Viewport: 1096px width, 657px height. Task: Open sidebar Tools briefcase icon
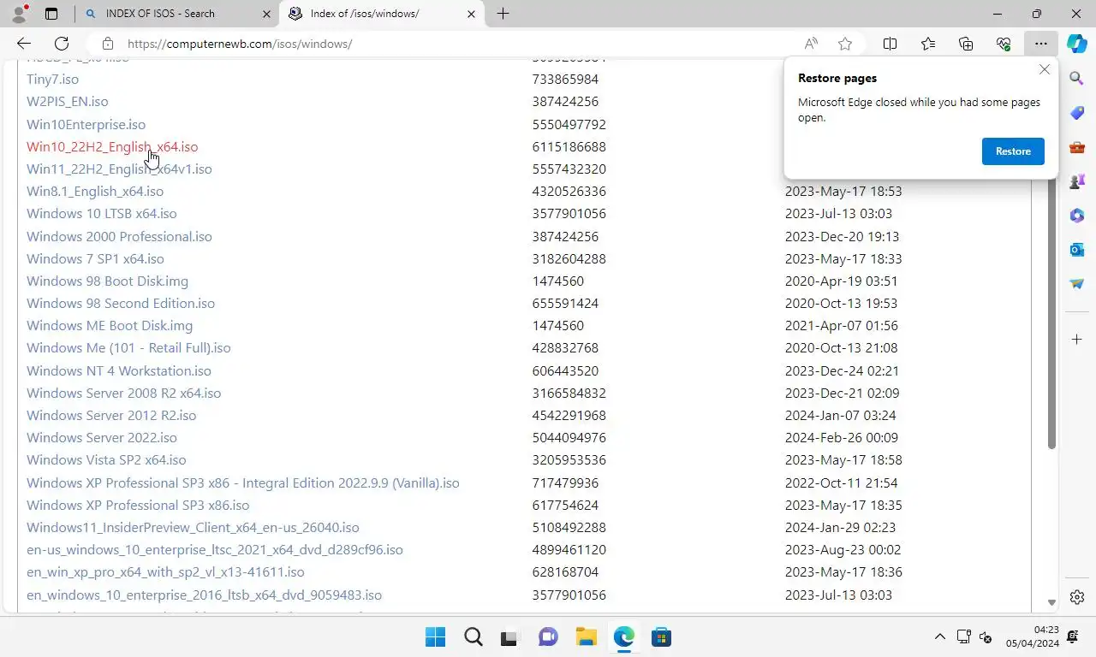(1077, 147)
